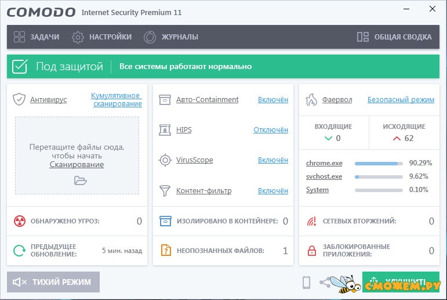Open chrome.exe process link
Viewport: 447px width, 300px height.
pyautogui.click(x=324, y=163)
